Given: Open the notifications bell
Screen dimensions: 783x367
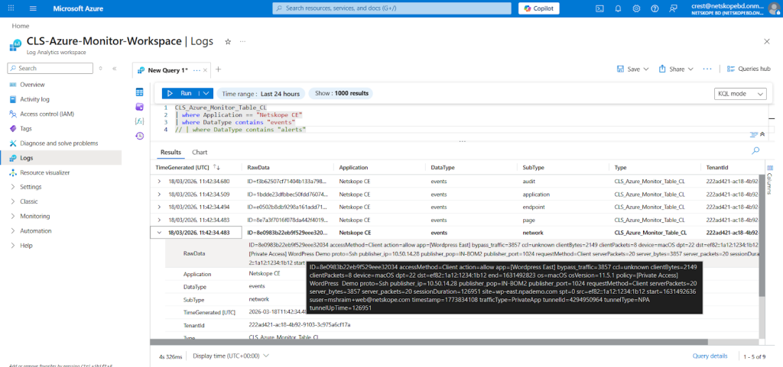Looking at the screenshot, I should tap(618, 8).
